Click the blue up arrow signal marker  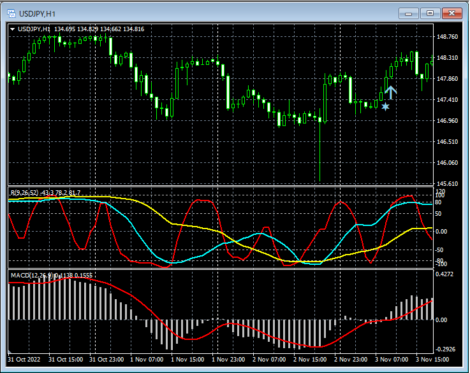[x=390, y=92]
